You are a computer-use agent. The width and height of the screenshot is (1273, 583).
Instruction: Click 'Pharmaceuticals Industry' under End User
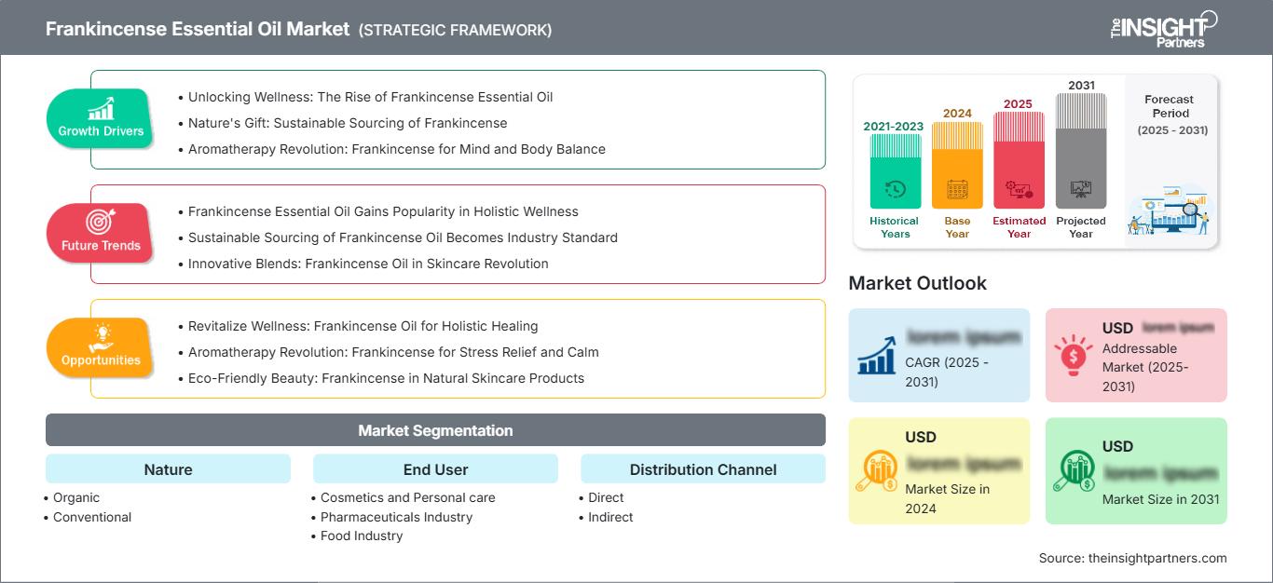(x=397, y=517)
